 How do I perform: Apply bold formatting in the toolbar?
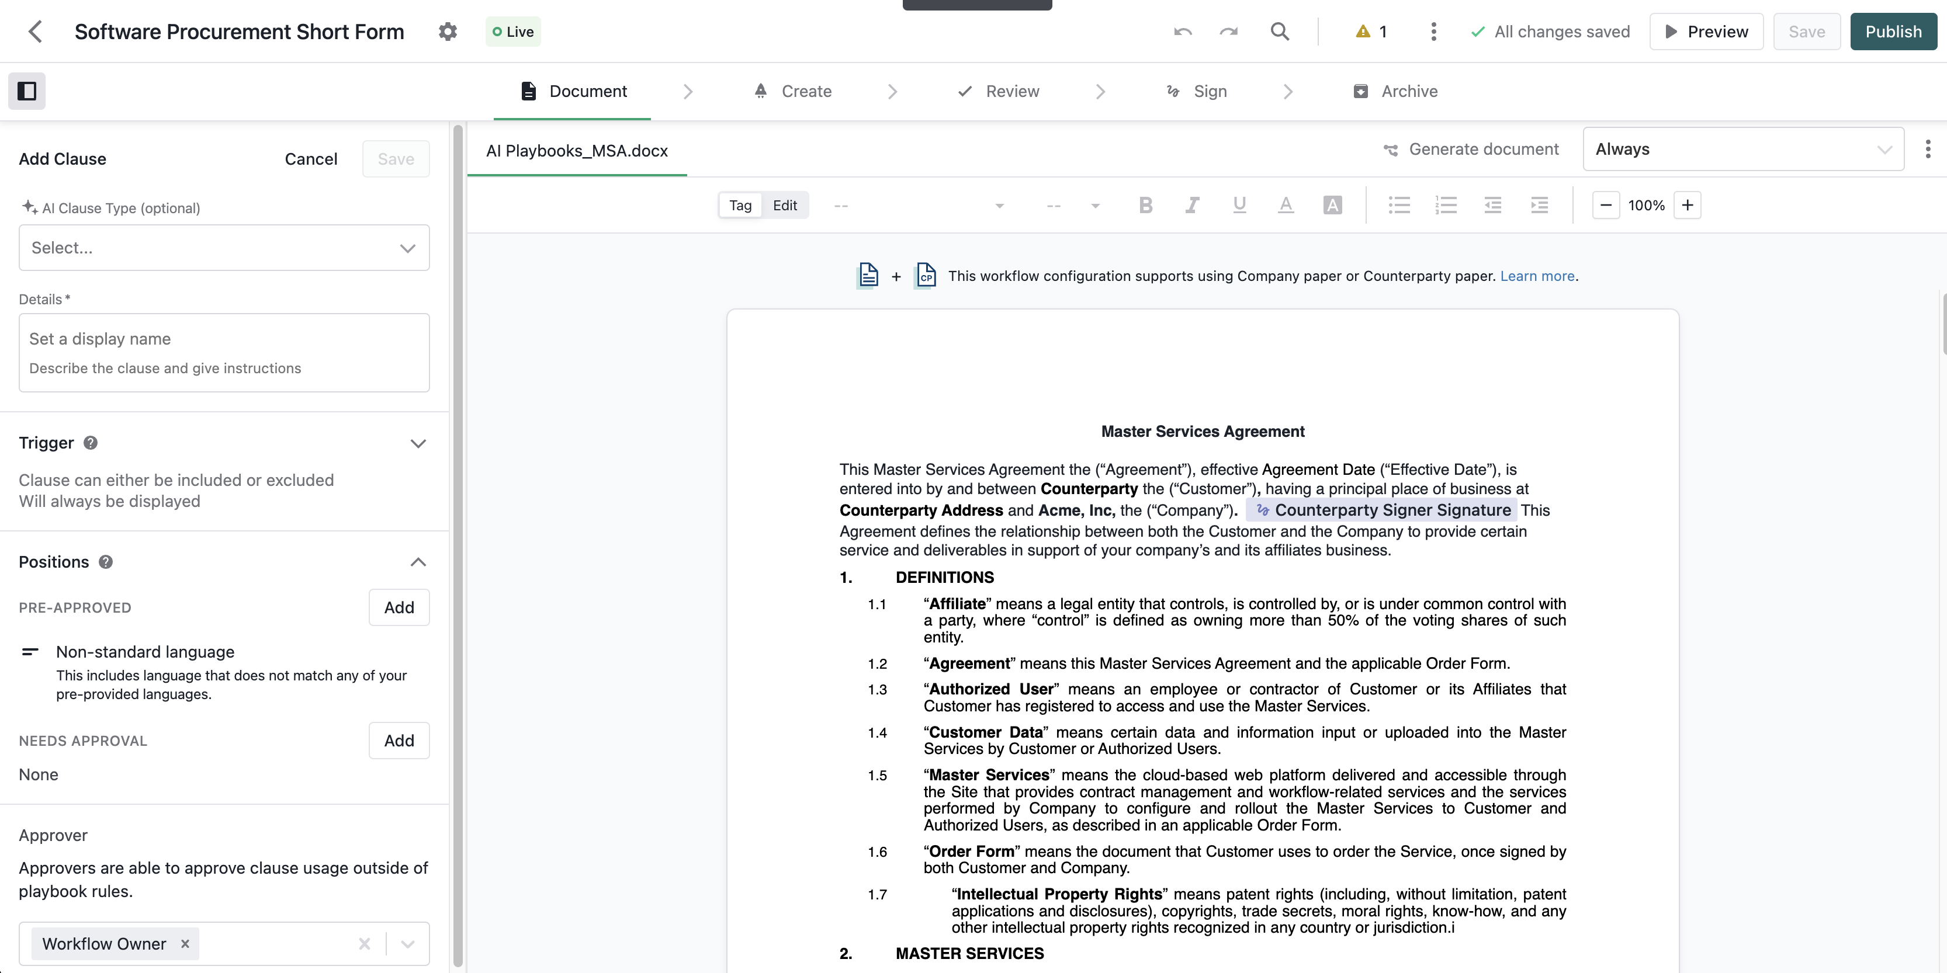pyautogui.click(x=1145, y=206)
